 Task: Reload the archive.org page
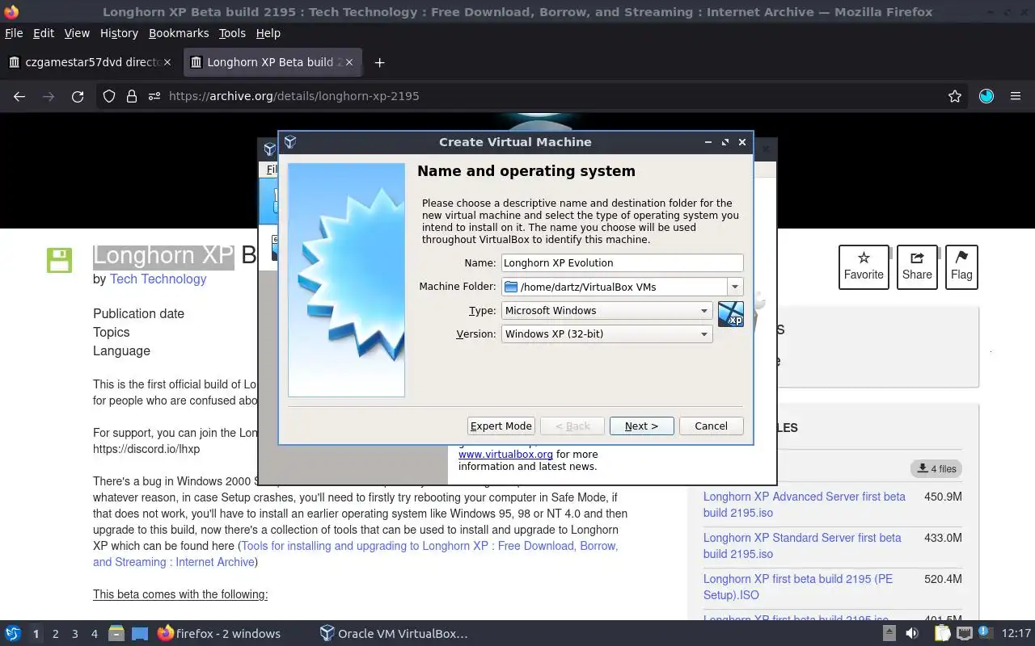tap(78, 96)
